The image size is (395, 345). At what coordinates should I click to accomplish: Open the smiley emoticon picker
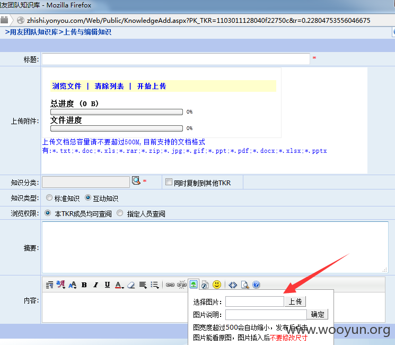[x=217, y=284]
